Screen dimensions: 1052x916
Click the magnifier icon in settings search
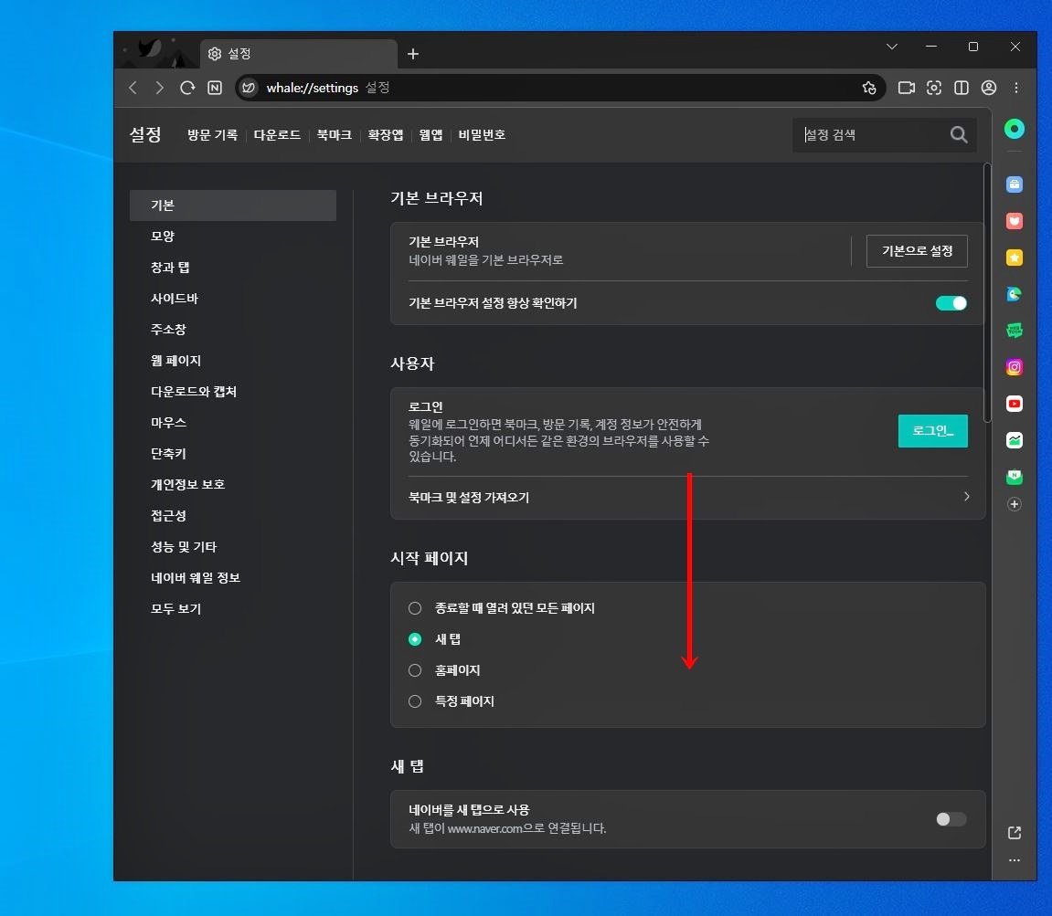tap(959, 135)
